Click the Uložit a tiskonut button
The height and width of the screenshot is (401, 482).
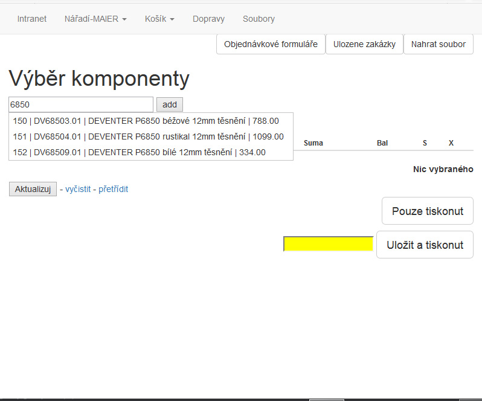point(425,245)
